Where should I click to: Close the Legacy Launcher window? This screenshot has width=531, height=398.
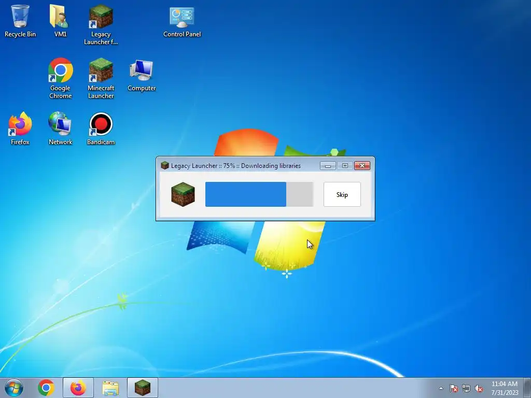[362, 165]
